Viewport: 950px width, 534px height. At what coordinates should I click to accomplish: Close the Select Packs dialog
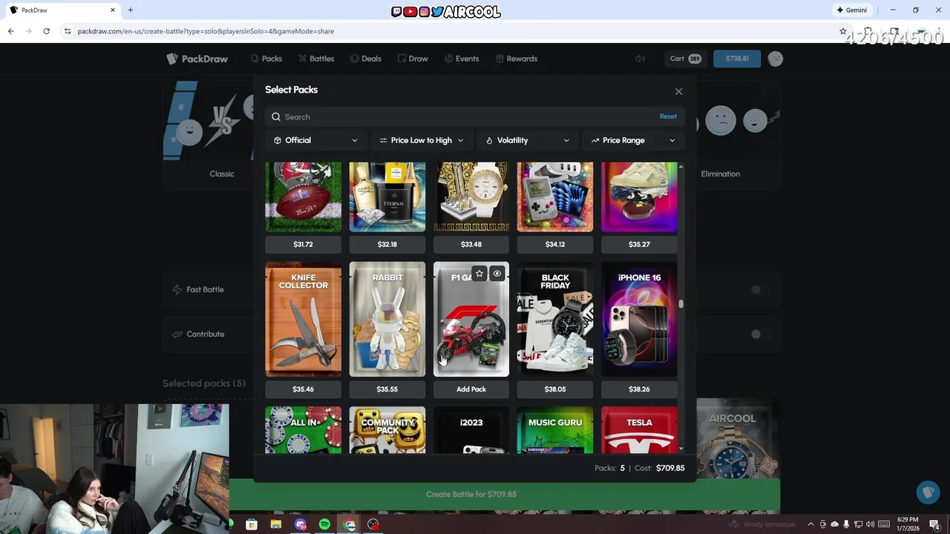click(678, 91)
